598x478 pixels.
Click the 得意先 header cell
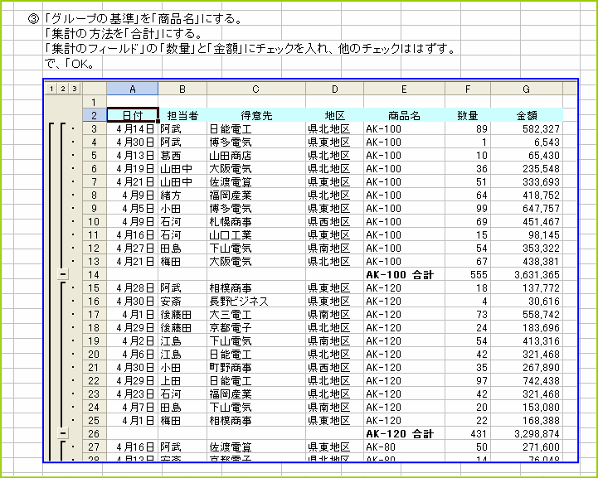tap(256, 115)
